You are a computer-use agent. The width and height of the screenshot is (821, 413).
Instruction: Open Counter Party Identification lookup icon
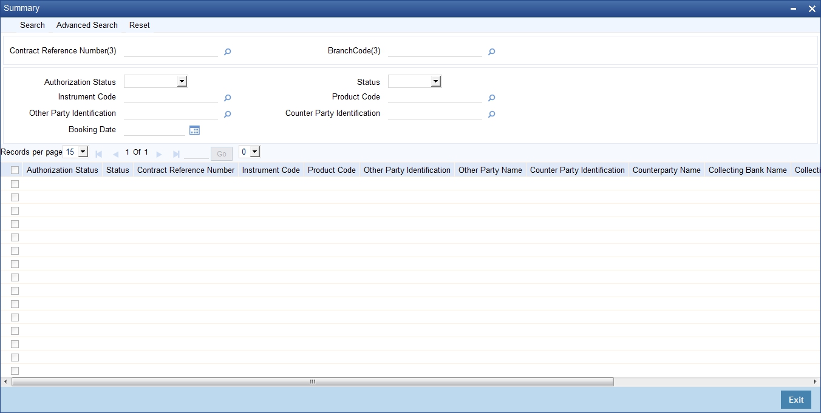pos(492,114)
